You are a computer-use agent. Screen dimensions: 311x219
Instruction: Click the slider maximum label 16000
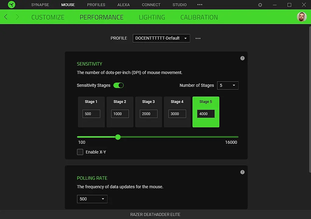click(x=231, y=142)
